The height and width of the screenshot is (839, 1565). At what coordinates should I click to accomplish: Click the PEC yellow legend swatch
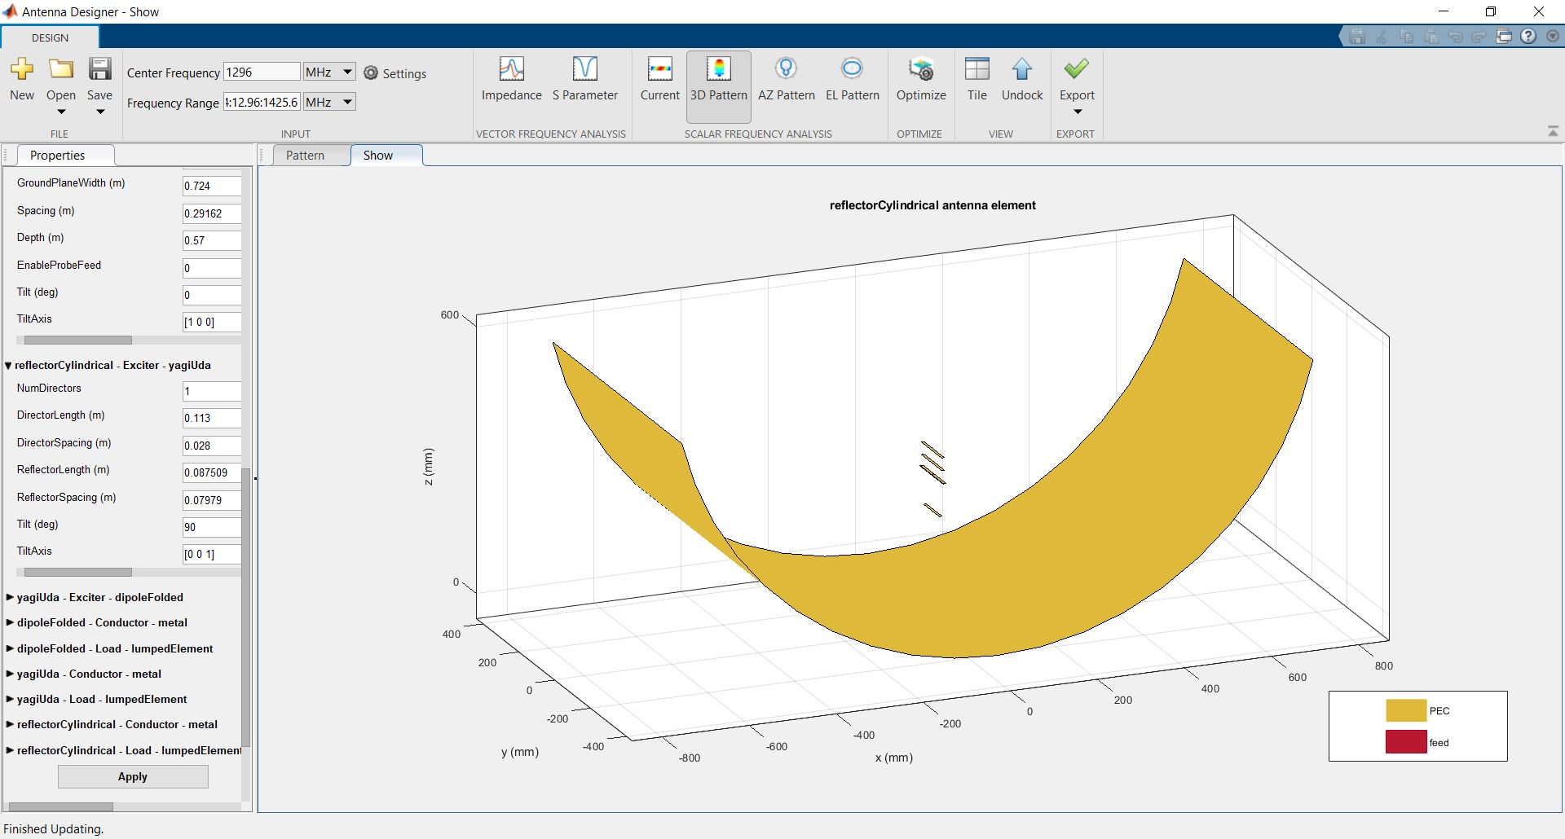click(x=1406, y=710)
